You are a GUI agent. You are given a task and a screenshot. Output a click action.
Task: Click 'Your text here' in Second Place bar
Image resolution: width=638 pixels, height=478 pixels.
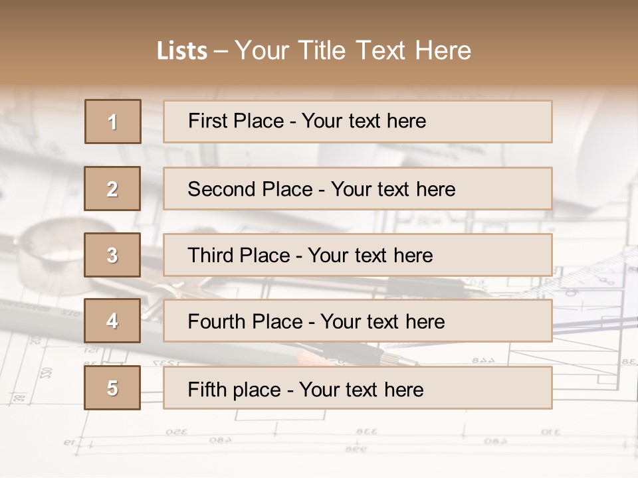coord(393,189)
